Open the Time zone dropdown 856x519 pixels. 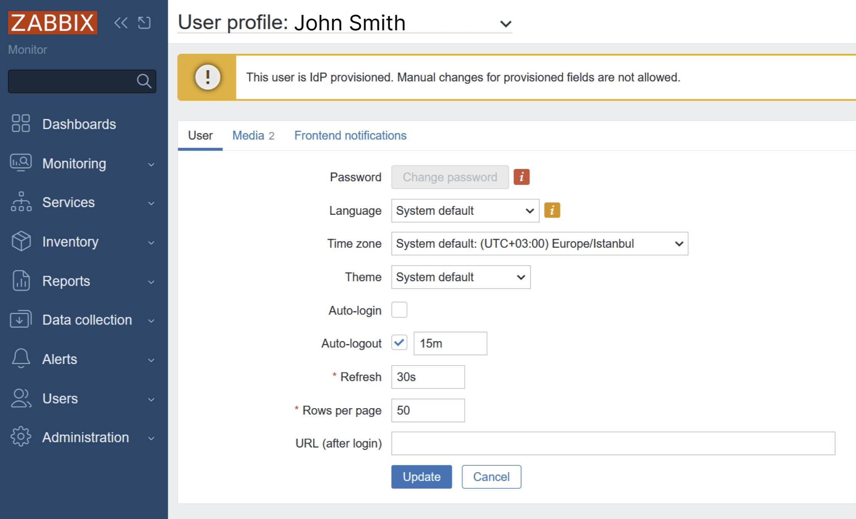click(539, 244)
